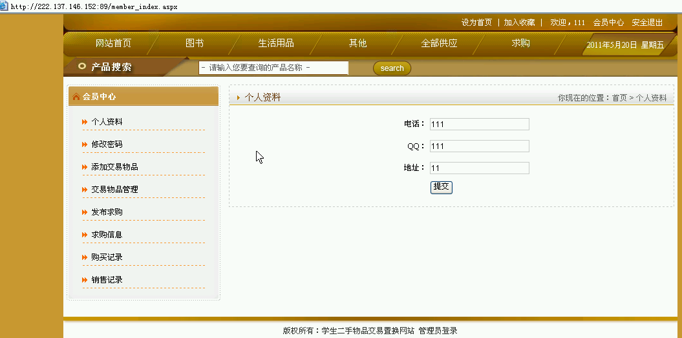The width and height of the screenshot is (682, 338).
Task: Click the arrow icon beside 求购信息
Action: click(85, 235)
